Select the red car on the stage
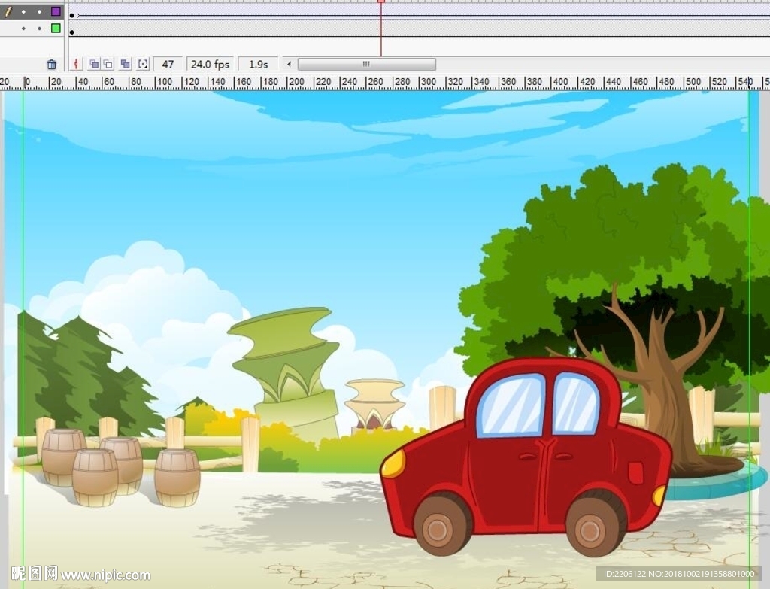770x589 pixels. pyautogui.click(x=526, y=457)
